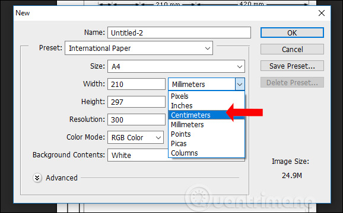Click the Cancel button
The height and width of the screenshot is (213, 343).
coord(292,49)
